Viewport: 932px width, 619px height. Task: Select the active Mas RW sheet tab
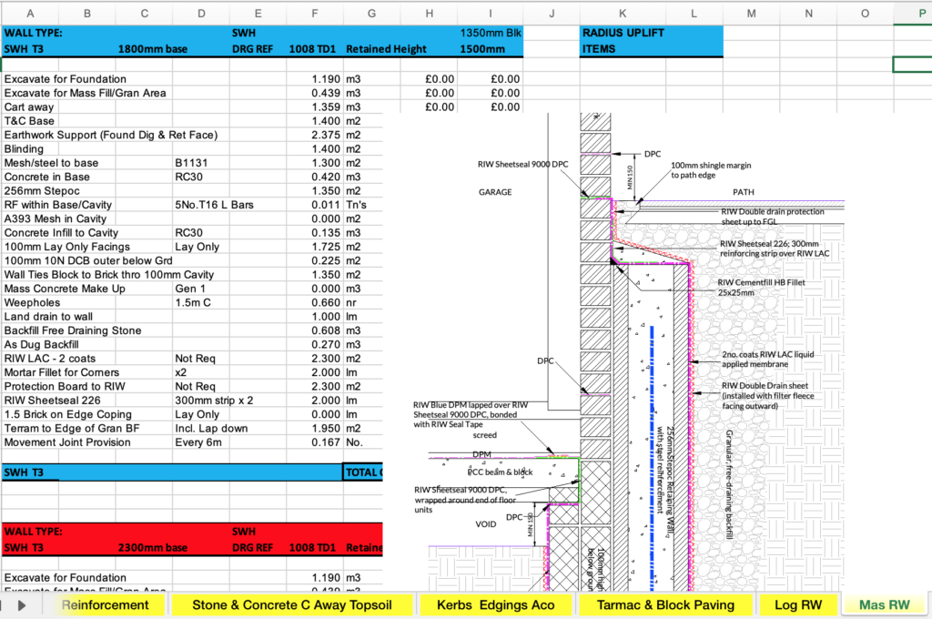pyautogui.click(x=884, y=604)
